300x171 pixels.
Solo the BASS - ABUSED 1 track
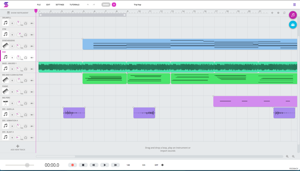click(25, 69)
